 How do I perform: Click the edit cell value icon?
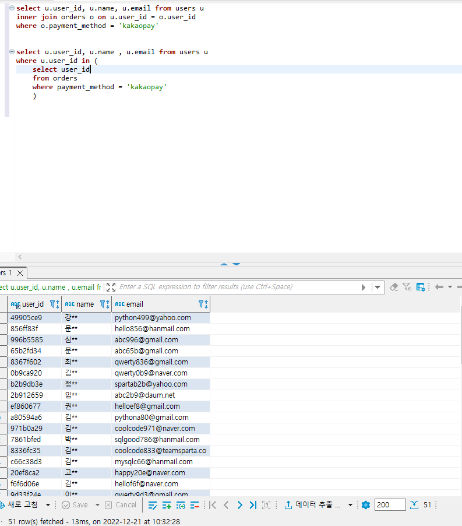point(153,505)
